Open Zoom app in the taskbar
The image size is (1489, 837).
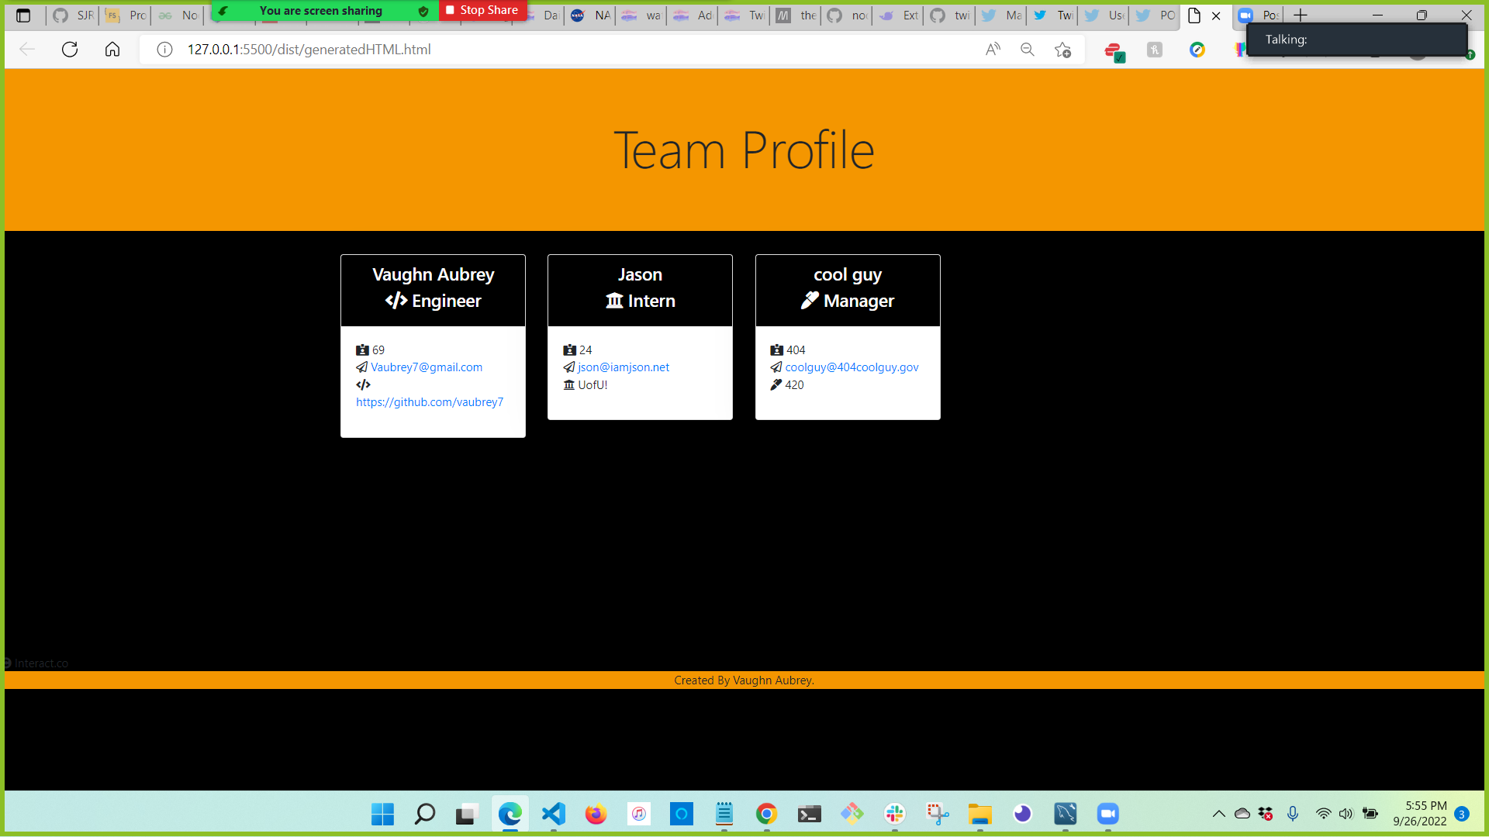[1107, 814]
